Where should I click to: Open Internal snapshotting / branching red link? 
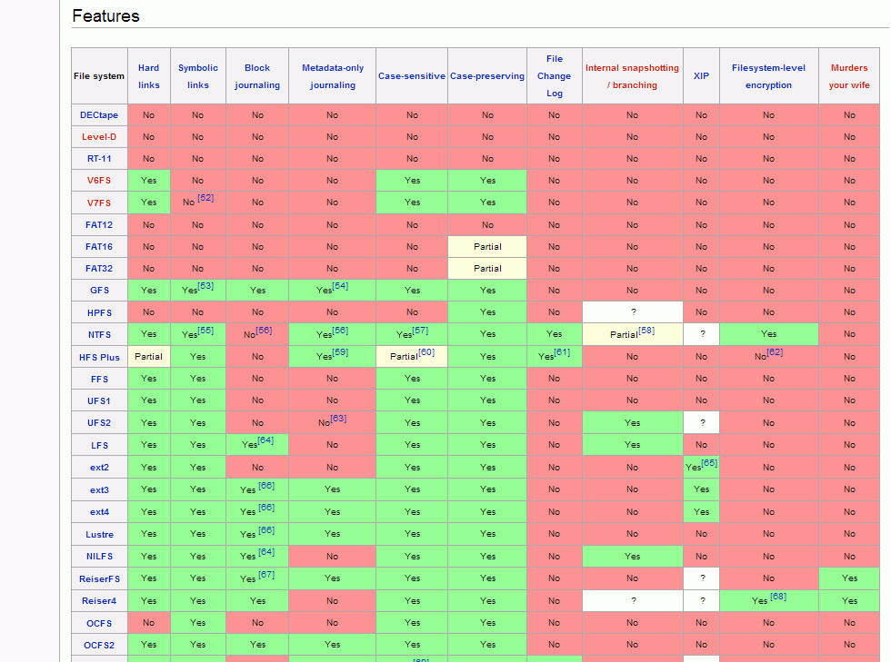pyautogui.click(x=633, y=76)
